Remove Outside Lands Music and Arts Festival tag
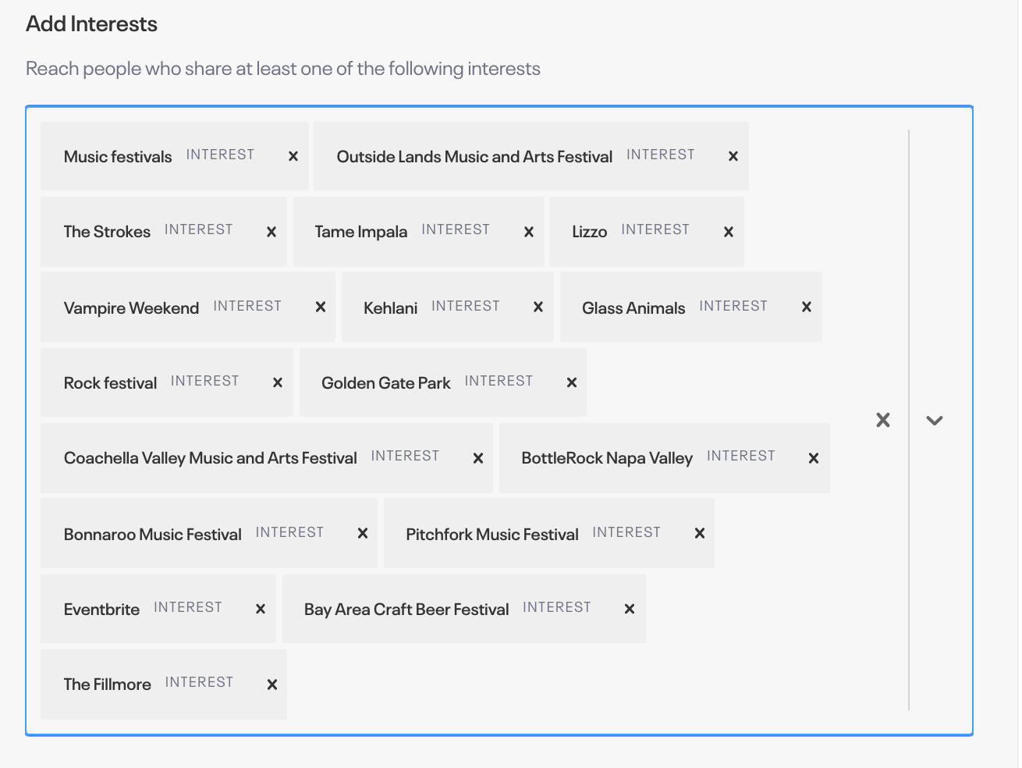Viewport: 1022px width, 768px height. pos(733,156)
